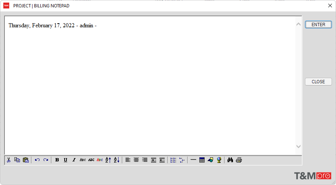Center align the text

point(136,160)
